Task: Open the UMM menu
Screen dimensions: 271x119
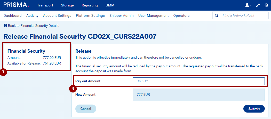Action: 110,5
